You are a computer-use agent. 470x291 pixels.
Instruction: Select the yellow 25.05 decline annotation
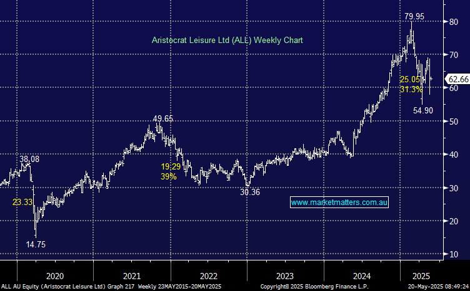coord(410,80)
